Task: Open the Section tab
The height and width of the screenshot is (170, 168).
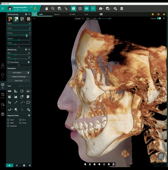Action: click(x=57, y=14)
